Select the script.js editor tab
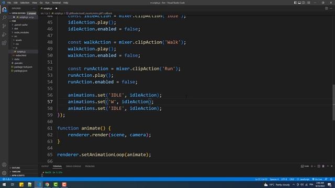Viewport: 335px width, 188px height. 49,8
